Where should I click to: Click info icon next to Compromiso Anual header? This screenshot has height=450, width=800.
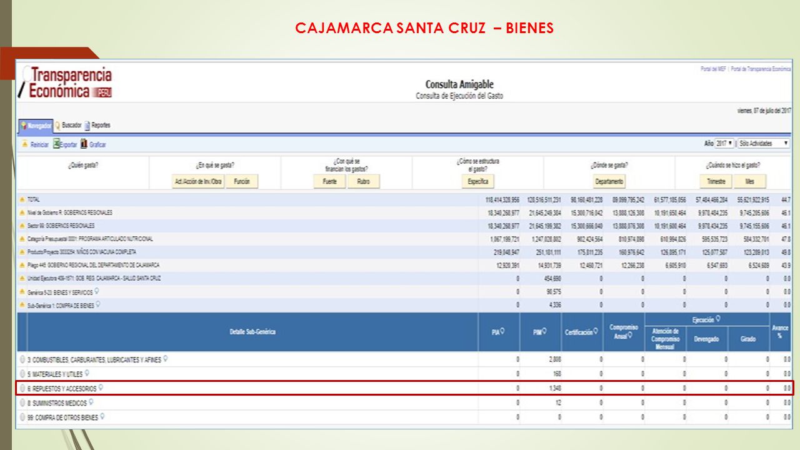pyautogui.click(x=631, y=336)
